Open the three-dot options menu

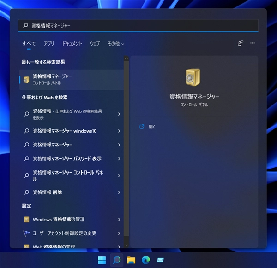(253, 43)
